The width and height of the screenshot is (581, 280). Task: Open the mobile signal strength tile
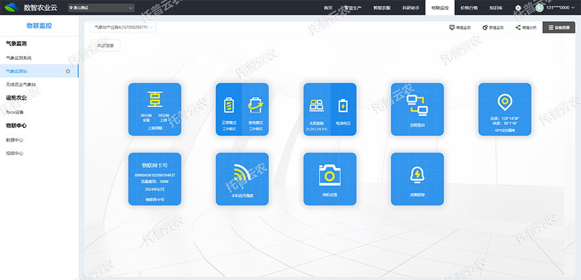click(x=241, y=178)
